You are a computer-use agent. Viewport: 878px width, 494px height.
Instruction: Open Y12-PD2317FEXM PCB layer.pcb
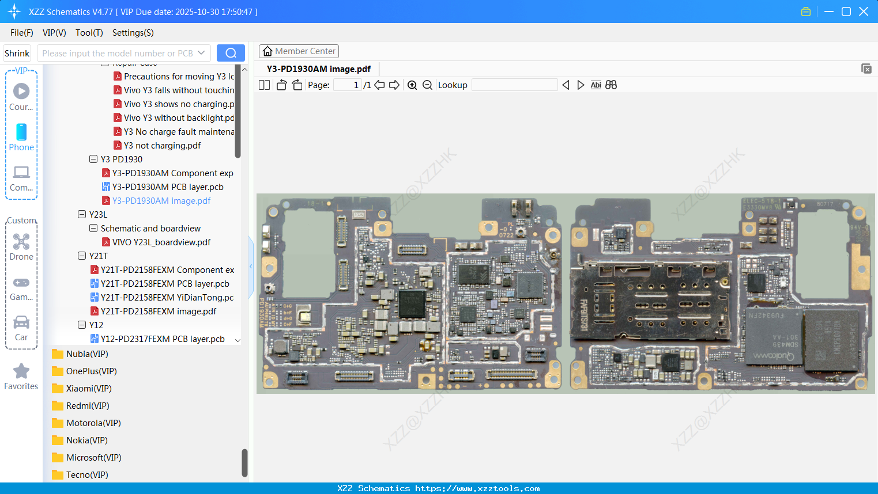coord(157,339)
